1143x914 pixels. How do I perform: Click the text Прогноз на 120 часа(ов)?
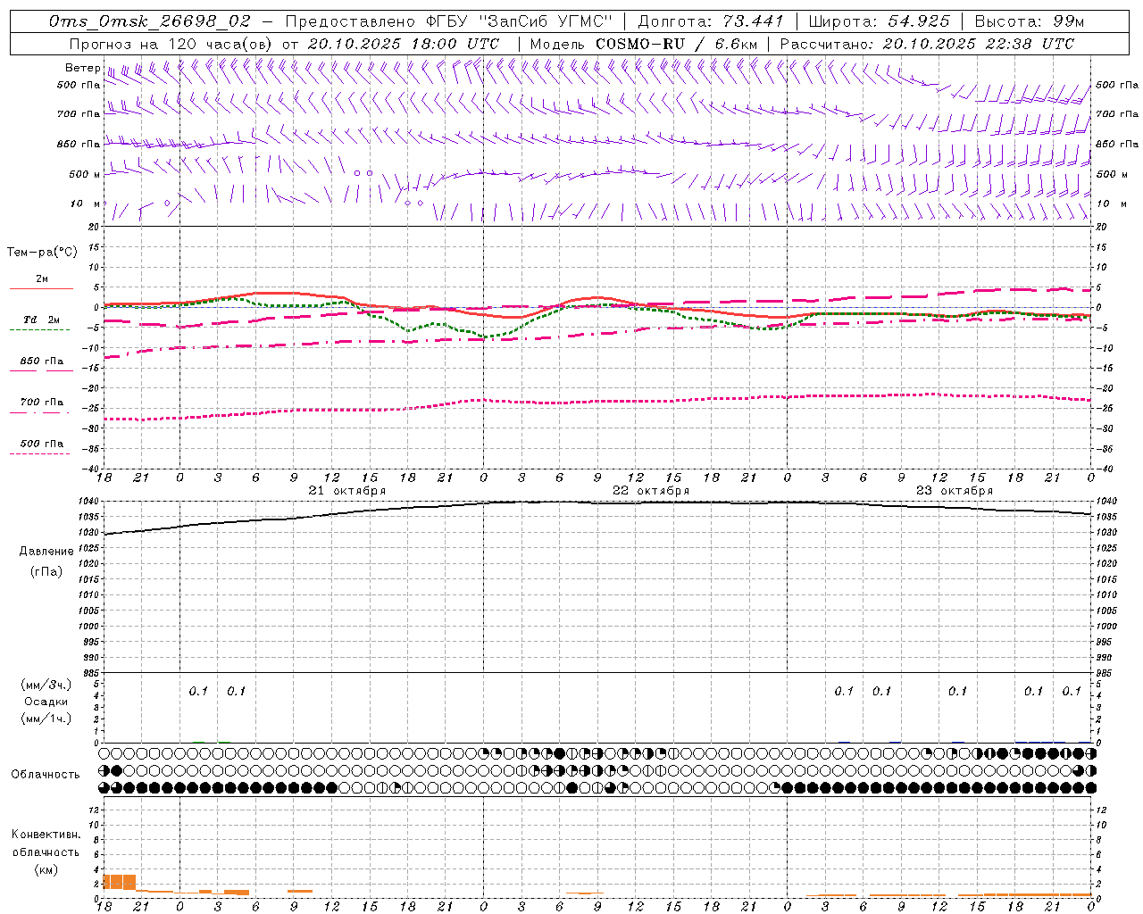pyautogui.click(x=171, y=44)
